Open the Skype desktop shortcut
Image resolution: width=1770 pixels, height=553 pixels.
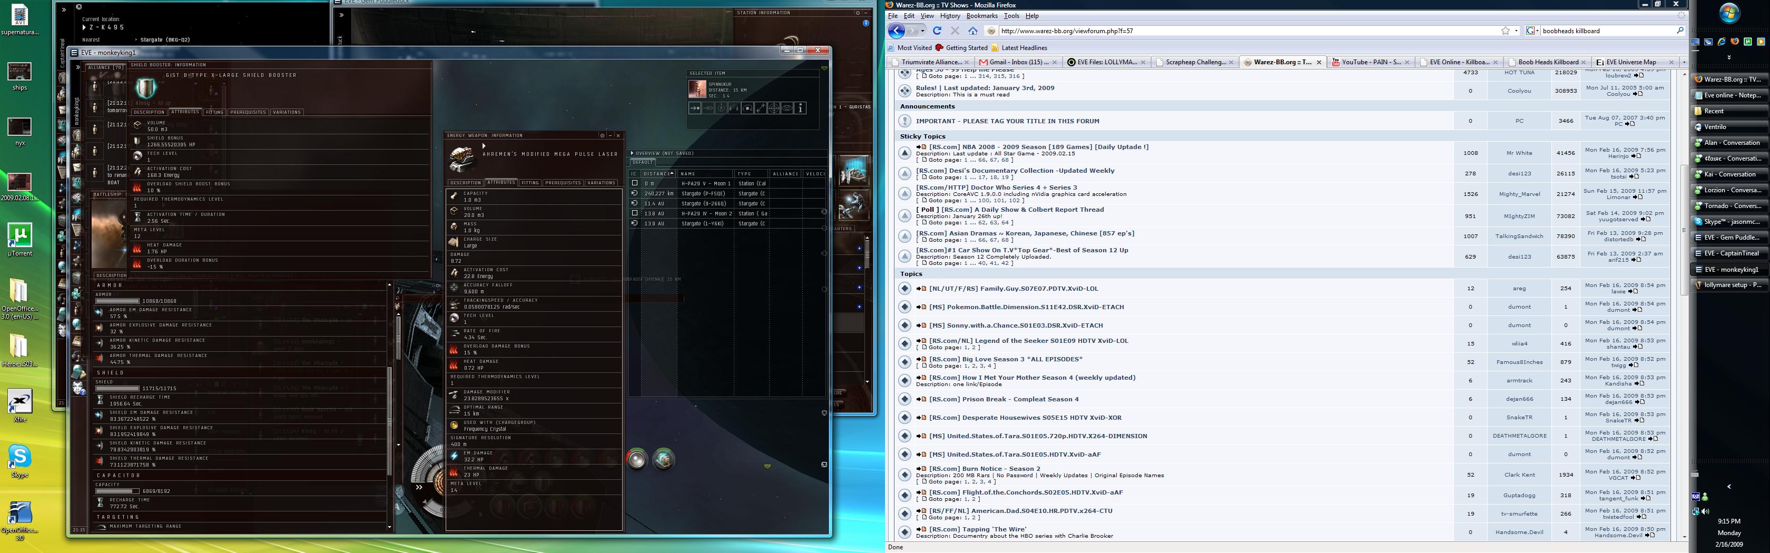coord(20,461)
